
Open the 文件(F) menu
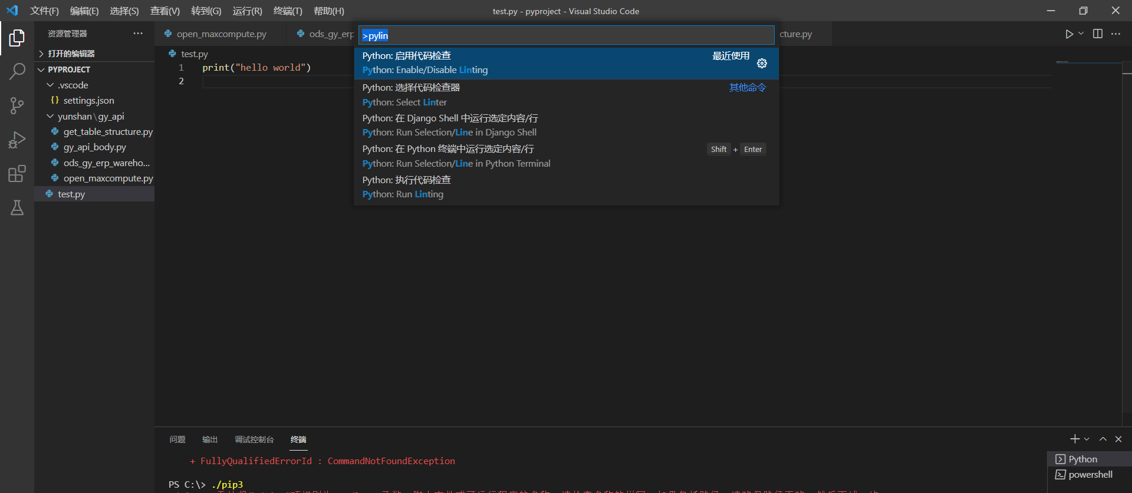tap(45, 11)
